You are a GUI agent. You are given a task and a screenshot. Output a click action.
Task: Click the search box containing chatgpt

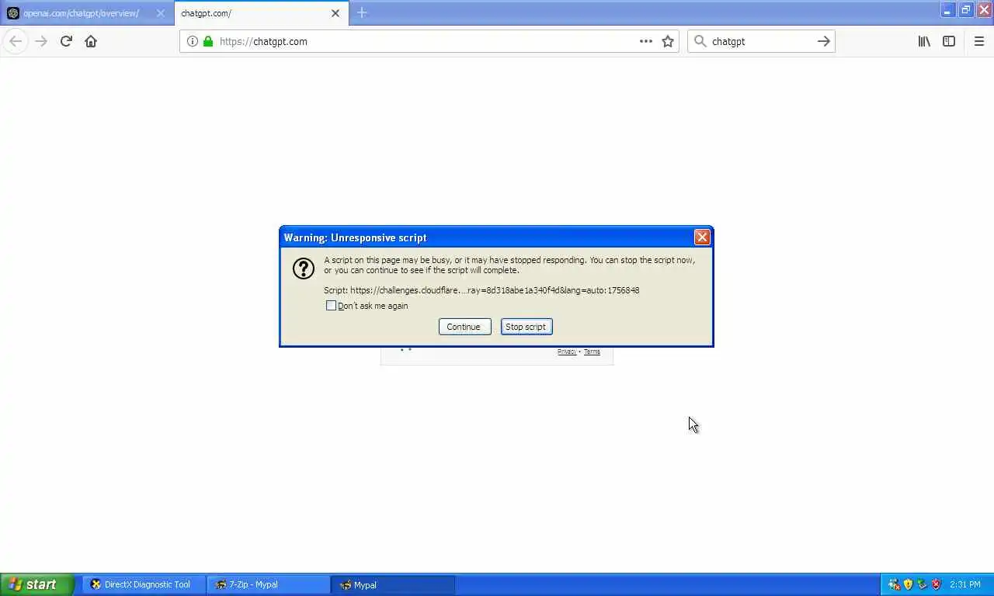[x=761, y=41]
